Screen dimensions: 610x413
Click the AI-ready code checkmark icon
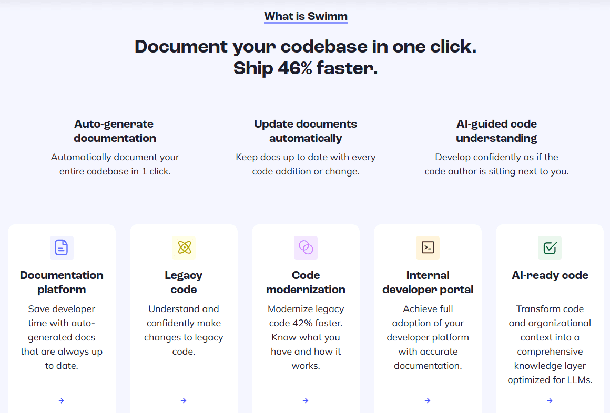click(x=550, y=247)
